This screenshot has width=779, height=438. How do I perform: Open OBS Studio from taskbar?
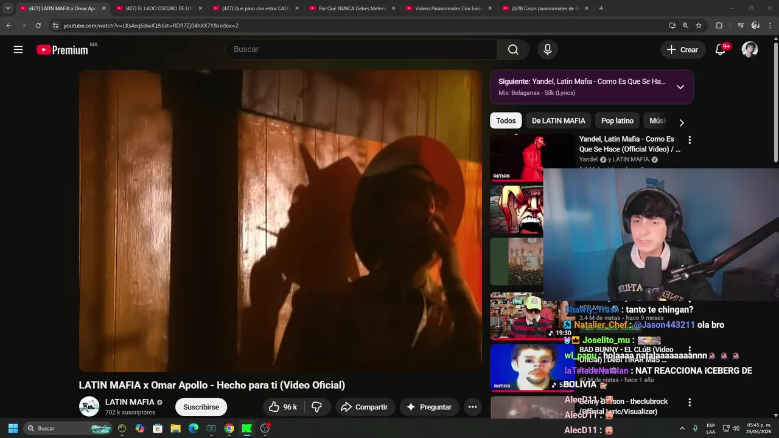tap(265, 428)
